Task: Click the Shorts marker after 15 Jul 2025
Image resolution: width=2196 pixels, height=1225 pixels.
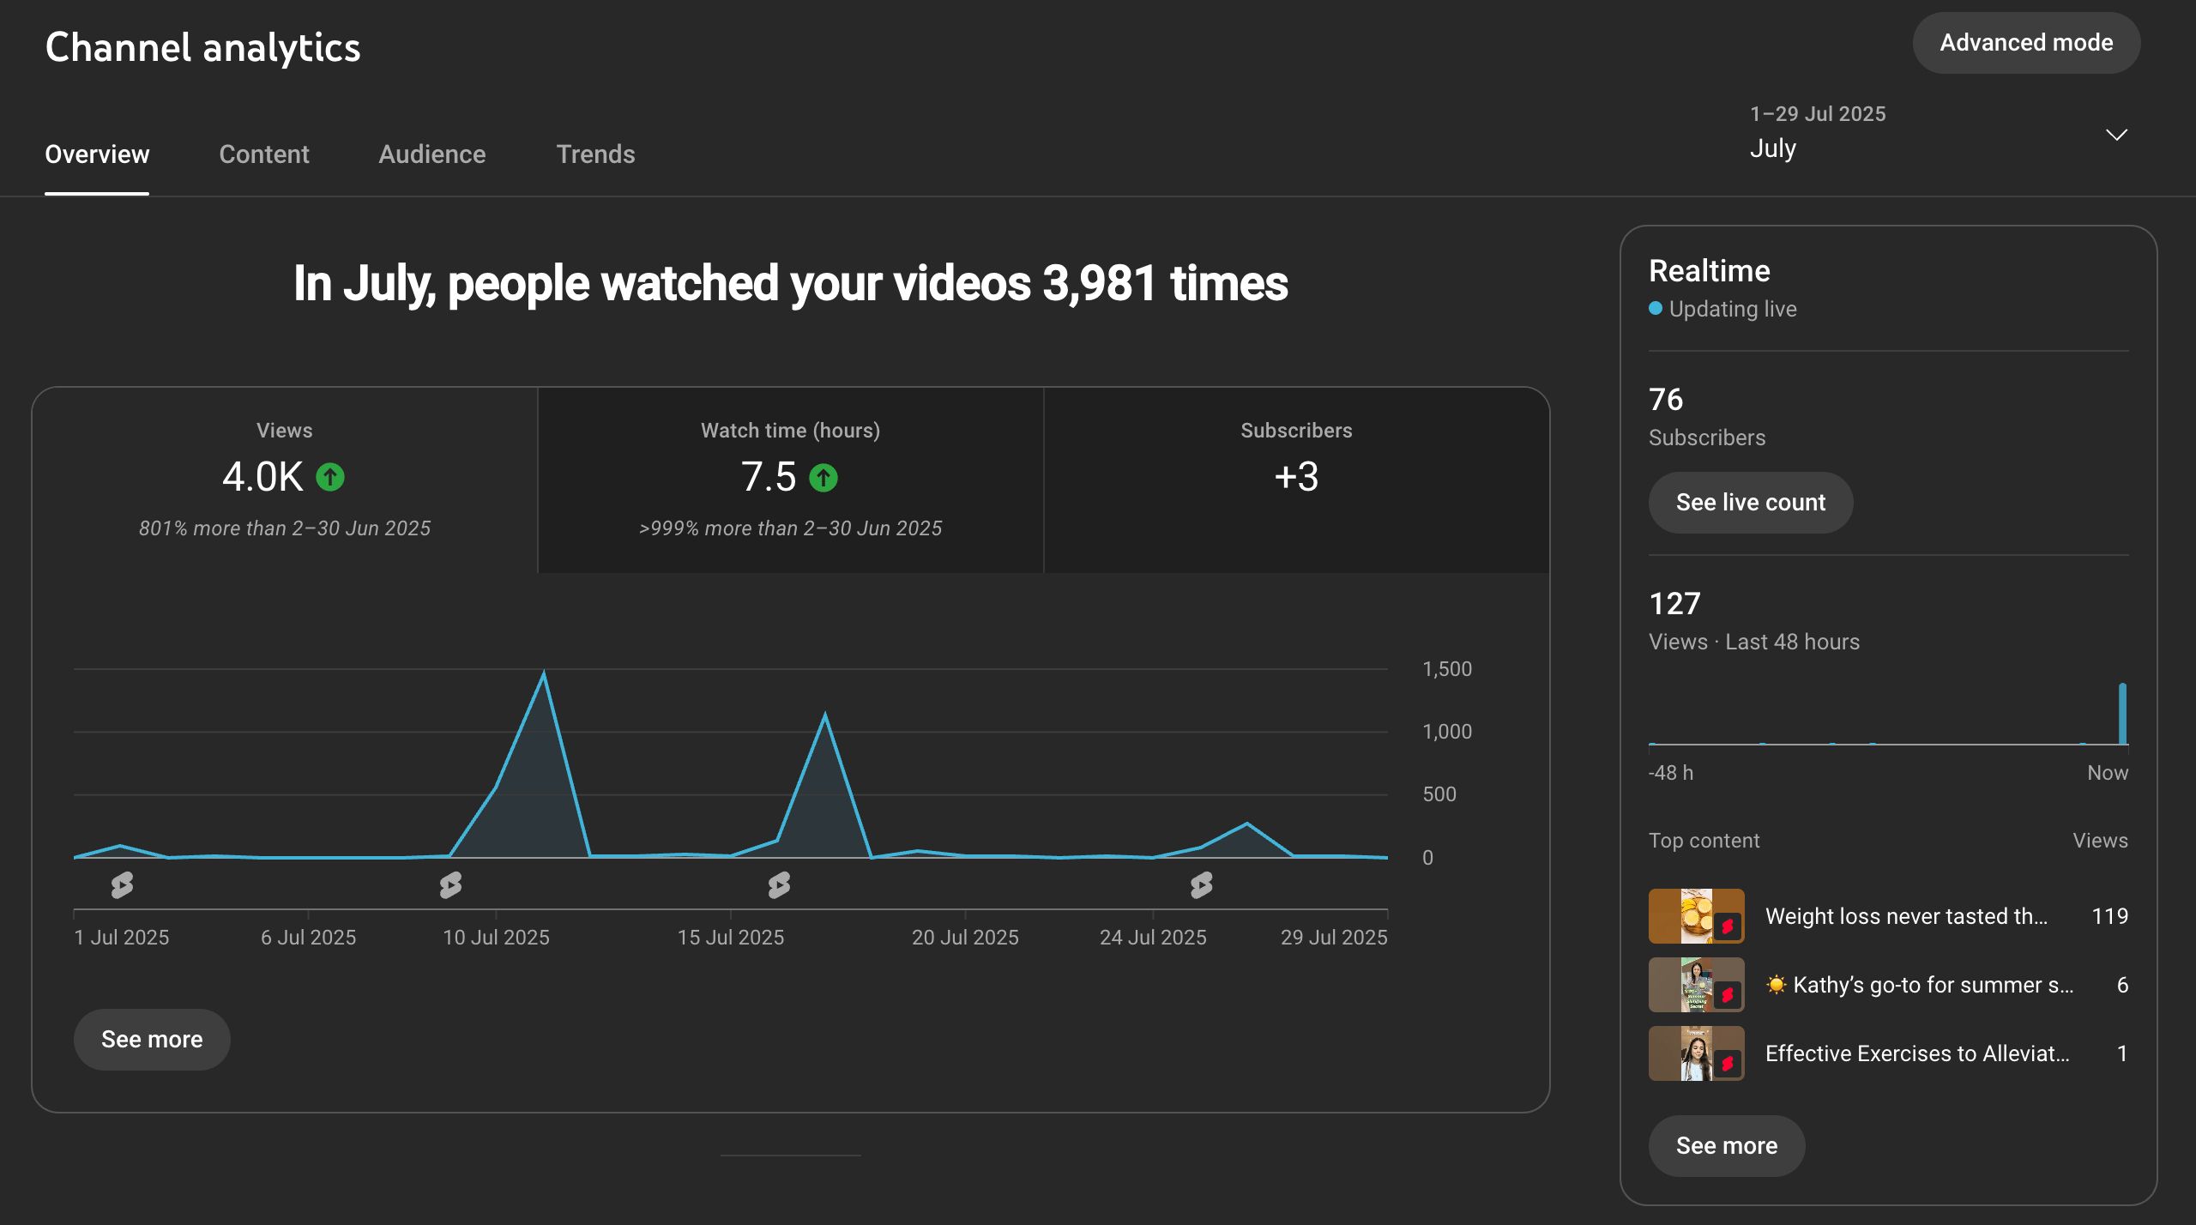Action: pyautogui.click(x=779, y=884)
